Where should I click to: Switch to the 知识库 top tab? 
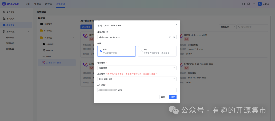pos(37,4)
